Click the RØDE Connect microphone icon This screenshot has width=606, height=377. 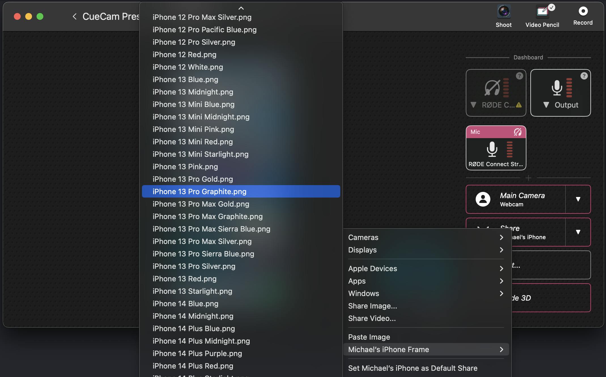(x=491, y=149)
